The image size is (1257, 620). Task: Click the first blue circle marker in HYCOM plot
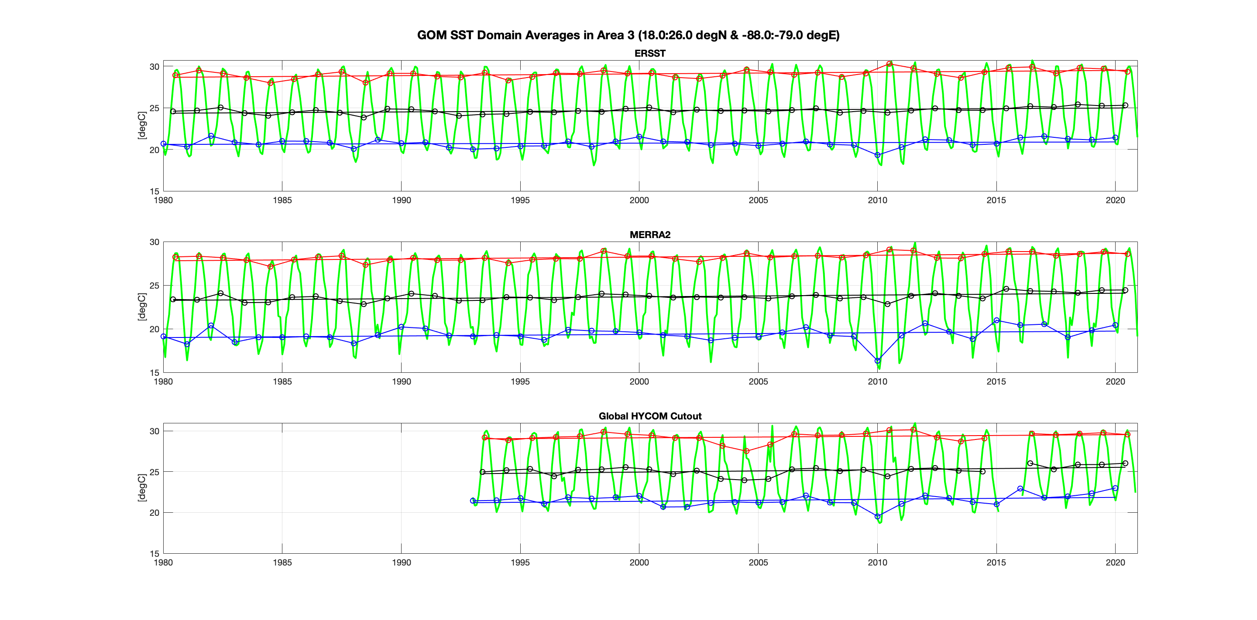click(472, 501)
